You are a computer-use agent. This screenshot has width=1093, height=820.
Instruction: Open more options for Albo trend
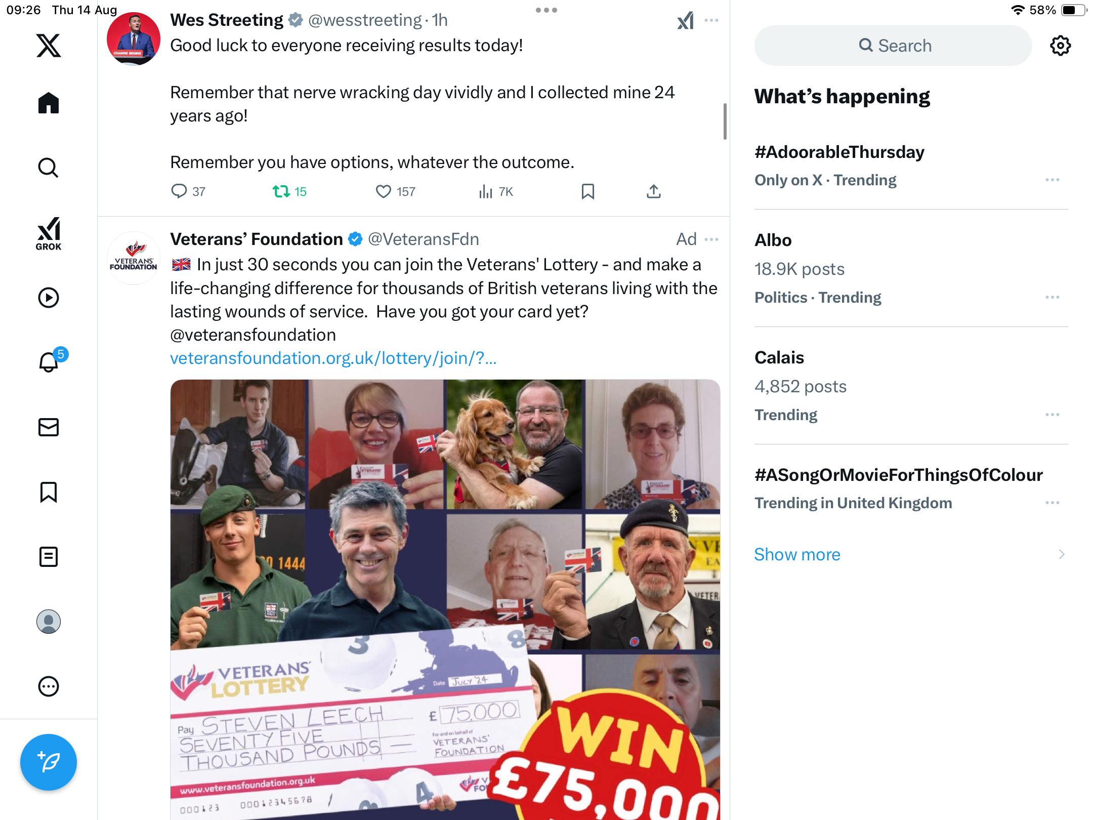(x=1053, y=297)
